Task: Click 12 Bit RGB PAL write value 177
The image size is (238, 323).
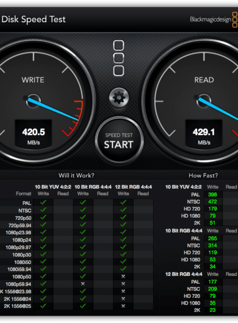Action: click(213, 282)
